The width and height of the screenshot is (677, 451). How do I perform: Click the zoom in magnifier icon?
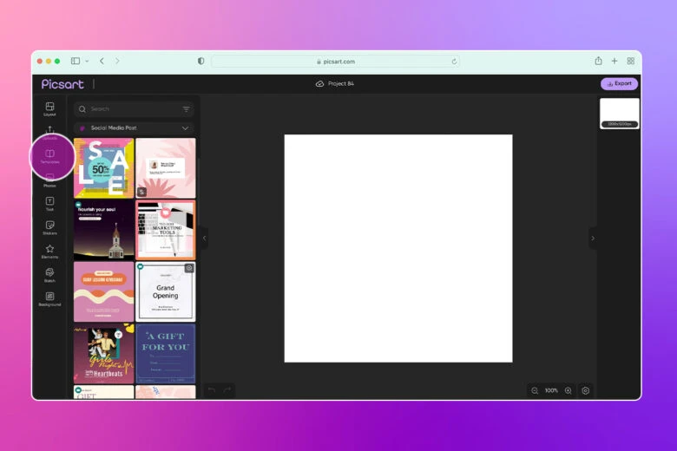pos(569,391)
